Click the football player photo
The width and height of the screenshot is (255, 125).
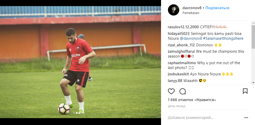(x=80, y=62)
